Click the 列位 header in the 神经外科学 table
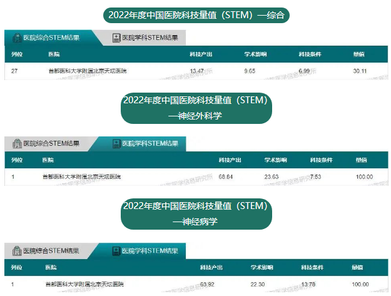The image size is (391, 296). pos(17,160)
